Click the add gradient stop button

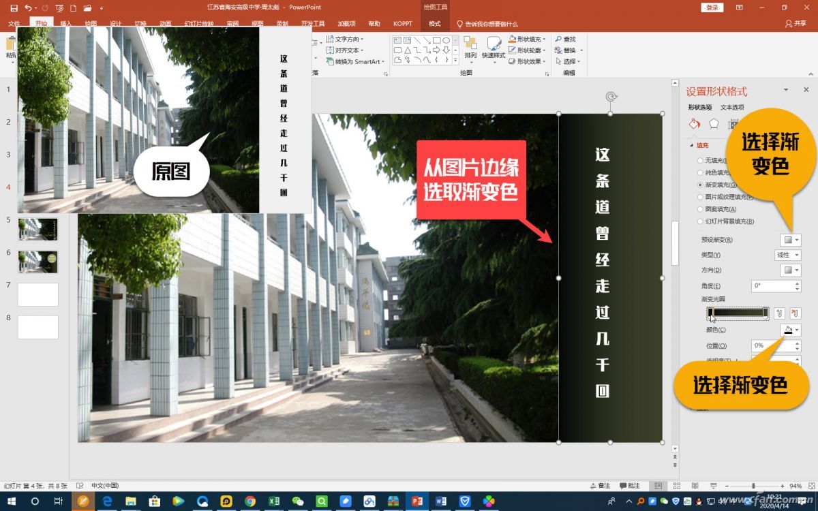pos(780,313)
